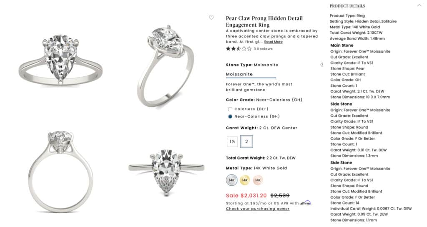Click the Affirm logo
The height and width of the screenshot is (227, 427).
point(306,203)
